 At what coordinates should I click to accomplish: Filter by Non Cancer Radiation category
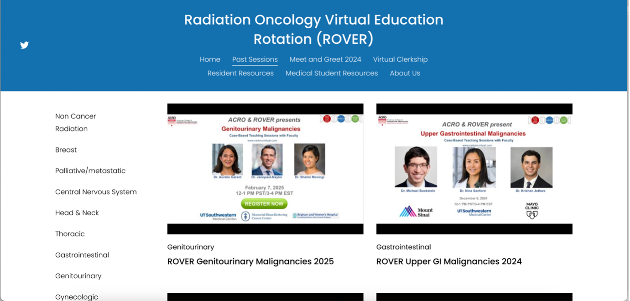(x=75, y=122)
